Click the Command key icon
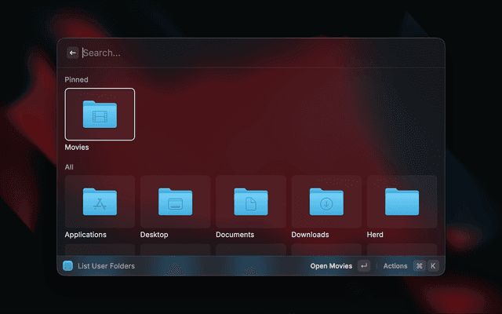 pos(420,266)
